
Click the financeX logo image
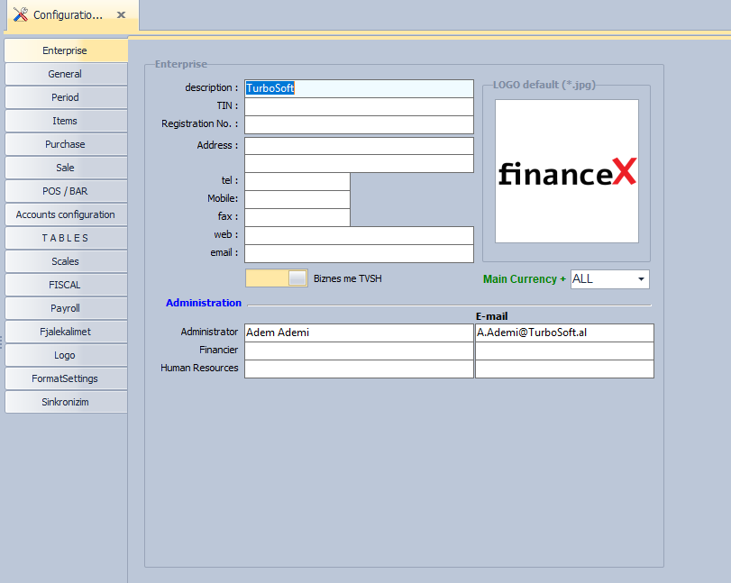point(567,171)
